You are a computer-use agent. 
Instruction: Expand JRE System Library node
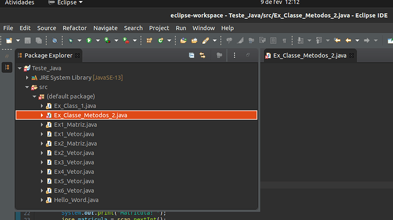[27, 77]
